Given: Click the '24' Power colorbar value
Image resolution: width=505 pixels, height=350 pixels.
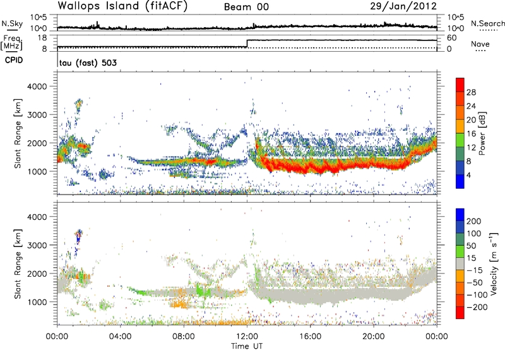Looking at the screenshot, I should click(x=471, y=106).
